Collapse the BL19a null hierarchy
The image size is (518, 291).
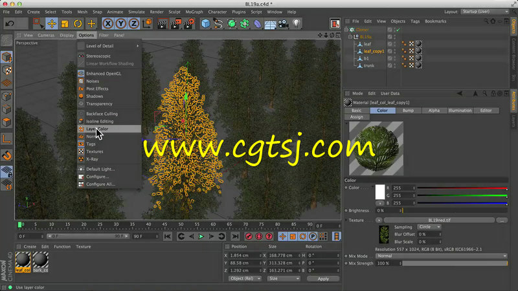(350, 37)
